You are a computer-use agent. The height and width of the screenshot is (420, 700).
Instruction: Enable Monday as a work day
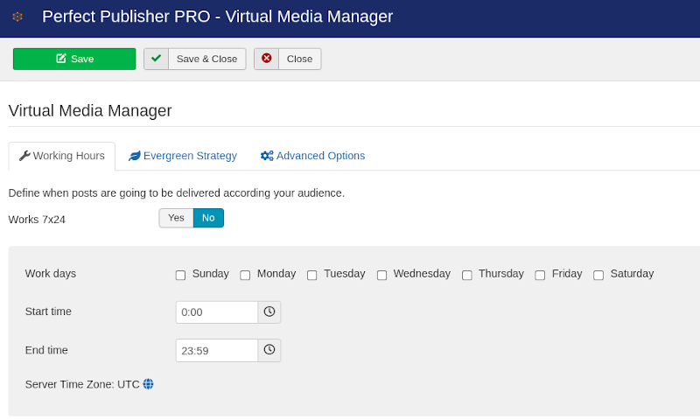[x=245, y=275]
